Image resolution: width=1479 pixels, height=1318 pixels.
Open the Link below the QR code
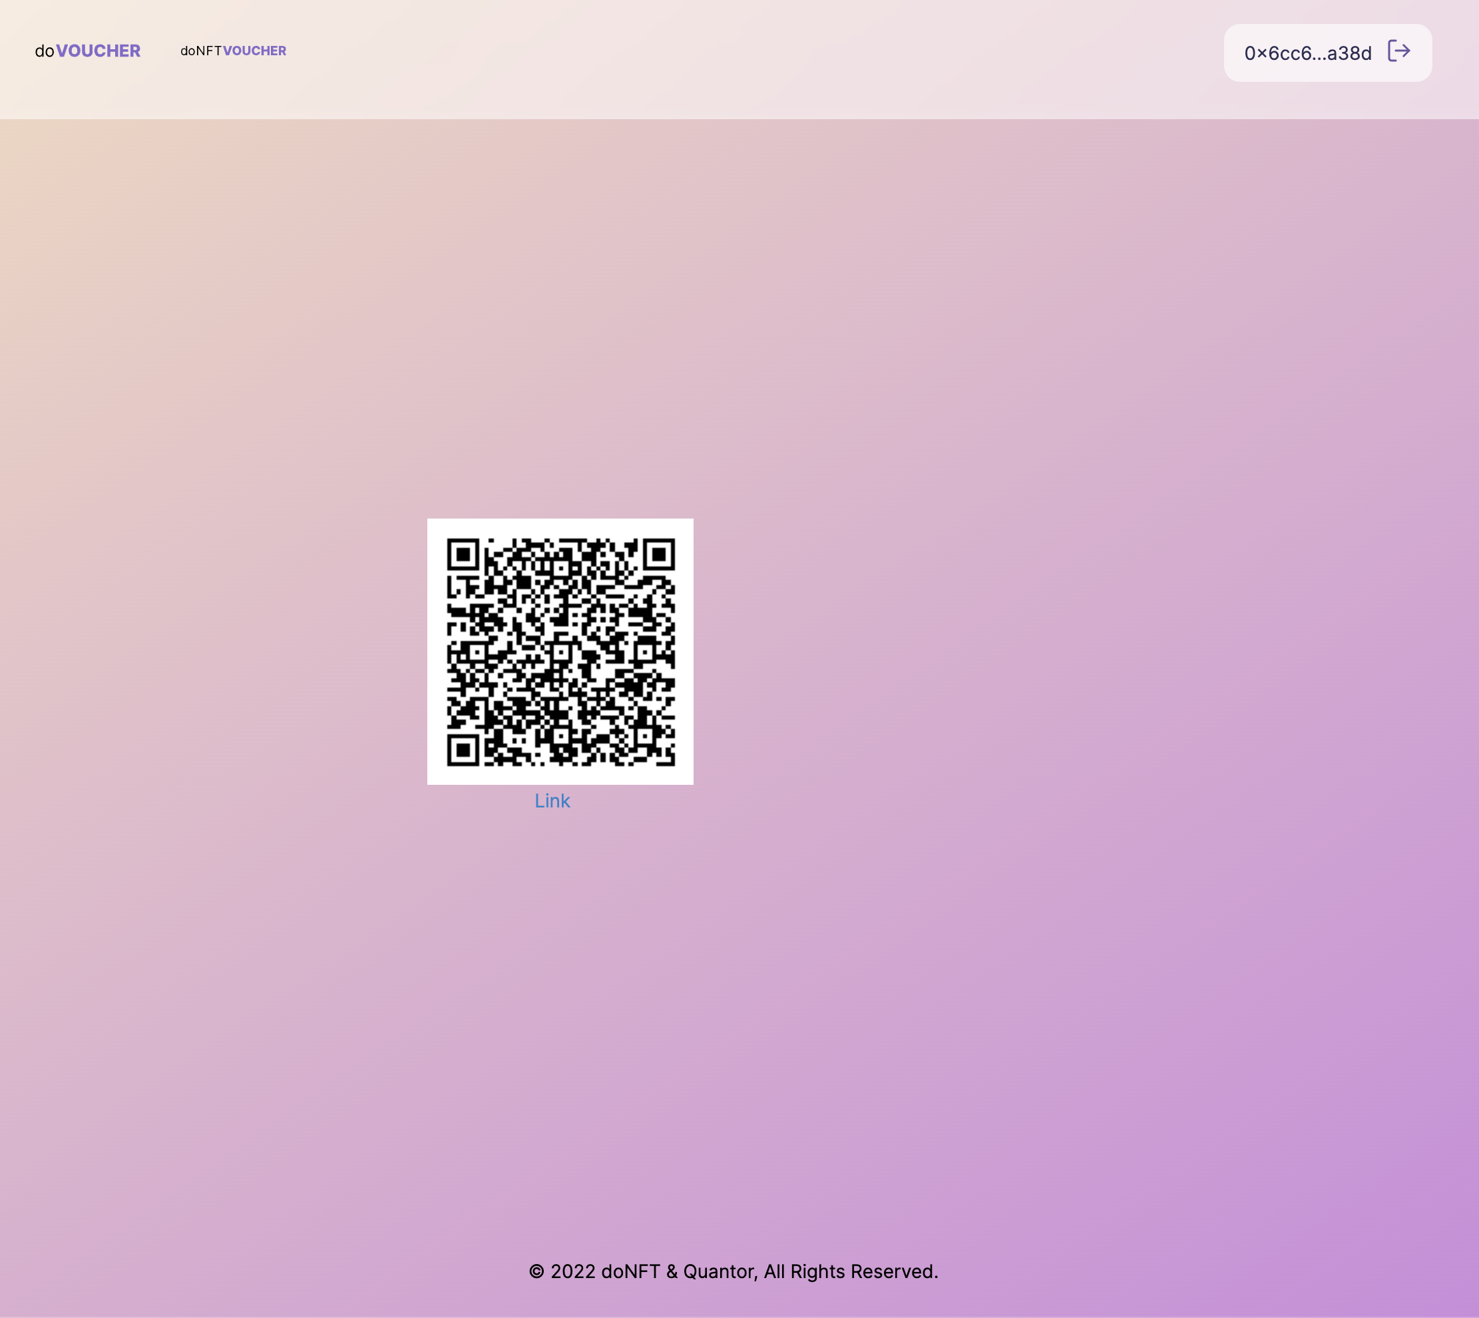click(552, 801)
